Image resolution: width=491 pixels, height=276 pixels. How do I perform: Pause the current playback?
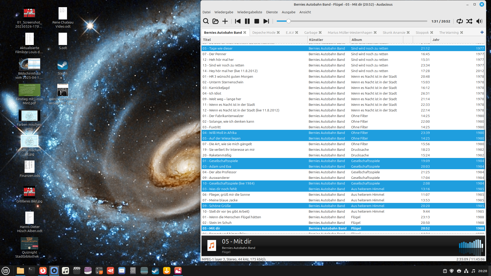coord(247,21)
